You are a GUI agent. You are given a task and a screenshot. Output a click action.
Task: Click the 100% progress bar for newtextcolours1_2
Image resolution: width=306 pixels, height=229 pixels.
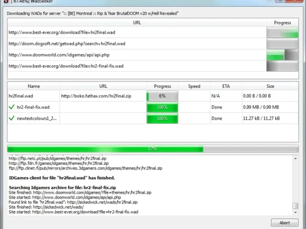pos(162,118)
